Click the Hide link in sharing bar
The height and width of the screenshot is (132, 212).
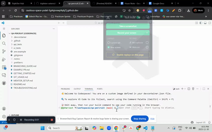point(152,119)
